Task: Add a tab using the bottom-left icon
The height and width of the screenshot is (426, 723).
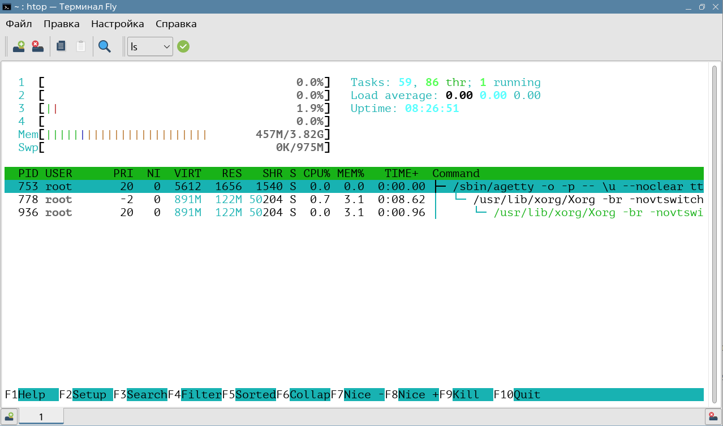Action: (9, 417)
